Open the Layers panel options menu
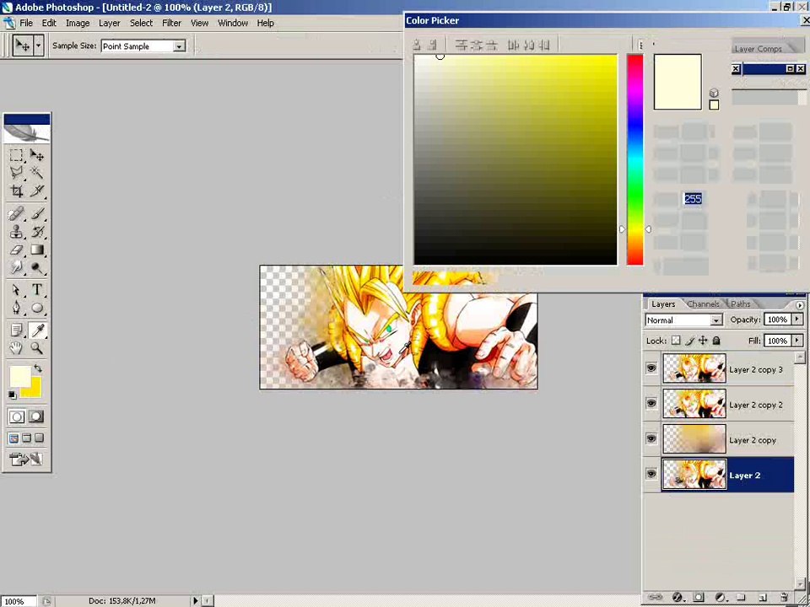The width and height of the screenshot is (810, 607). 800,305
